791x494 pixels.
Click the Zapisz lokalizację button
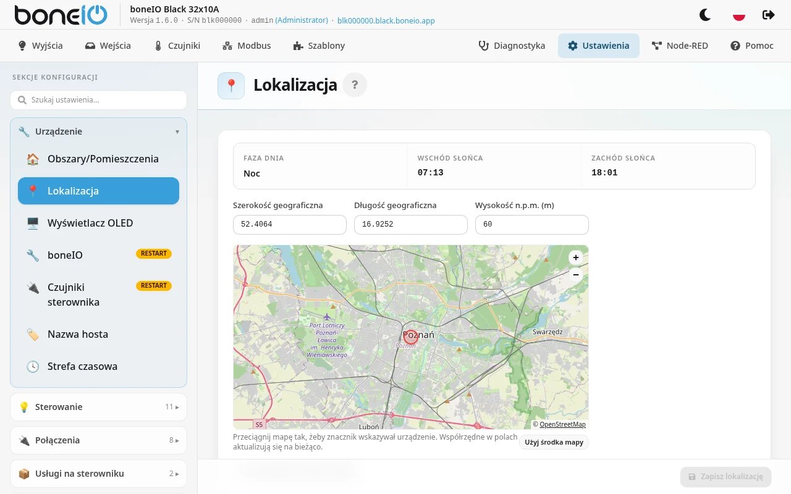726,477
